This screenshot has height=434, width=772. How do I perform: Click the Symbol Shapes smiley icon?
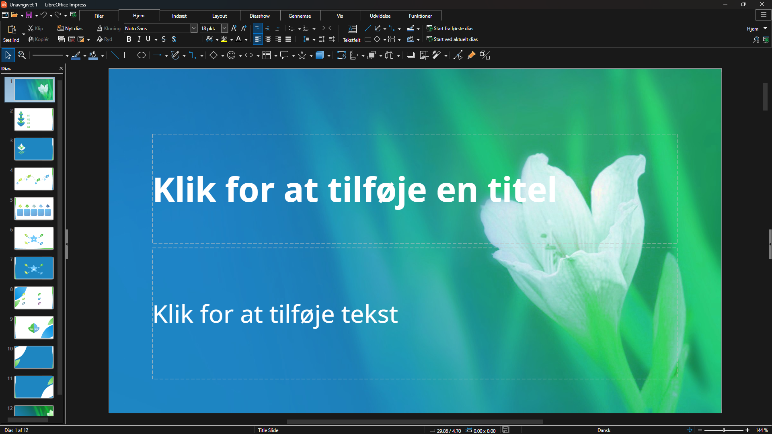pyautogui.click(x=231, y=55)
